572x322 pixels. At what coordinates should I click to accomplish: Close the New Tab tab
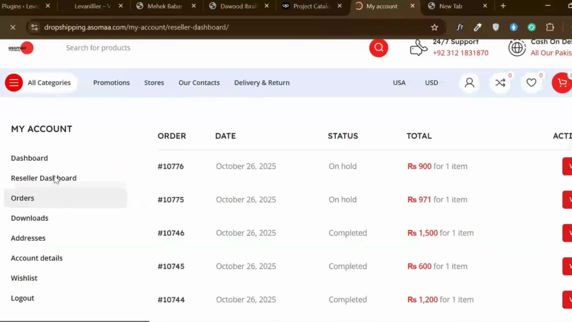[x=485, y=6]
